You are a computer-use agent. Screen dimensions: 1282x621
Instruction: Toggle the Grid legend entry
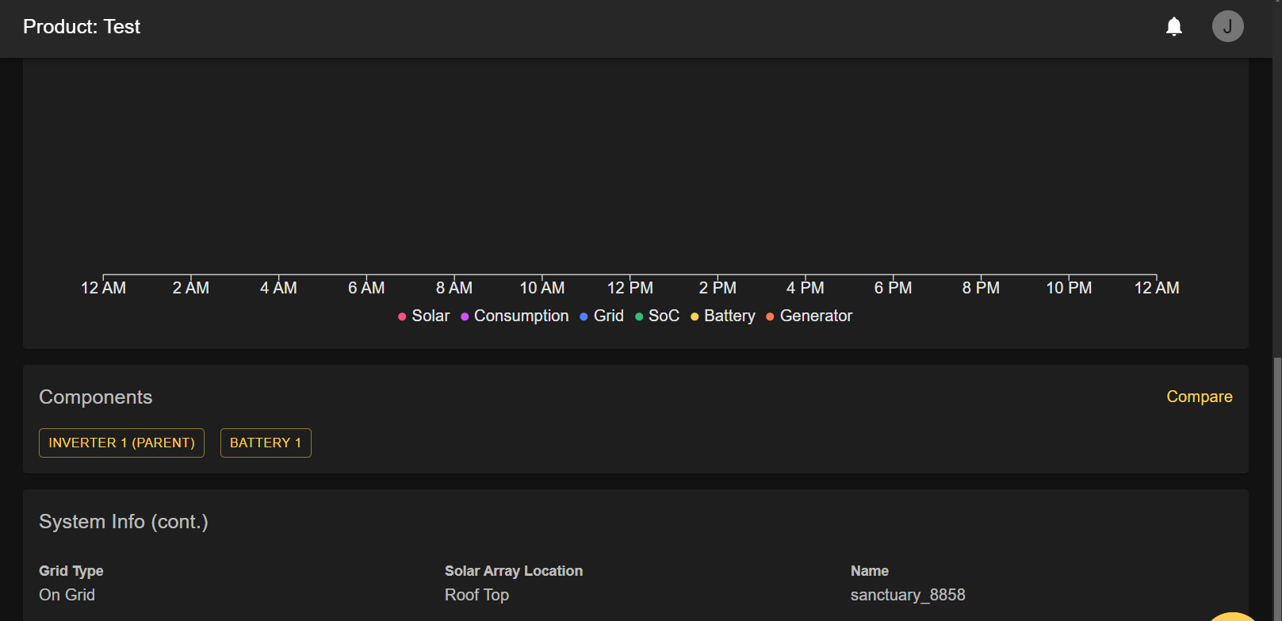[602, 316]
